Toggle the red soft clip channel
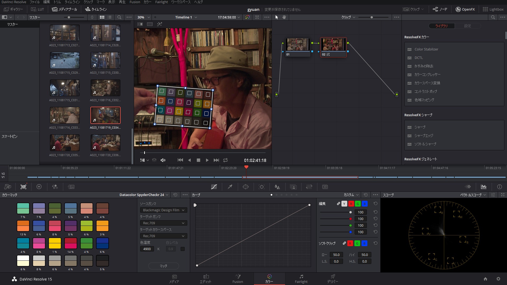Image resolution: width=507 pixels, height=285 pixels. [x=350, y=243]
